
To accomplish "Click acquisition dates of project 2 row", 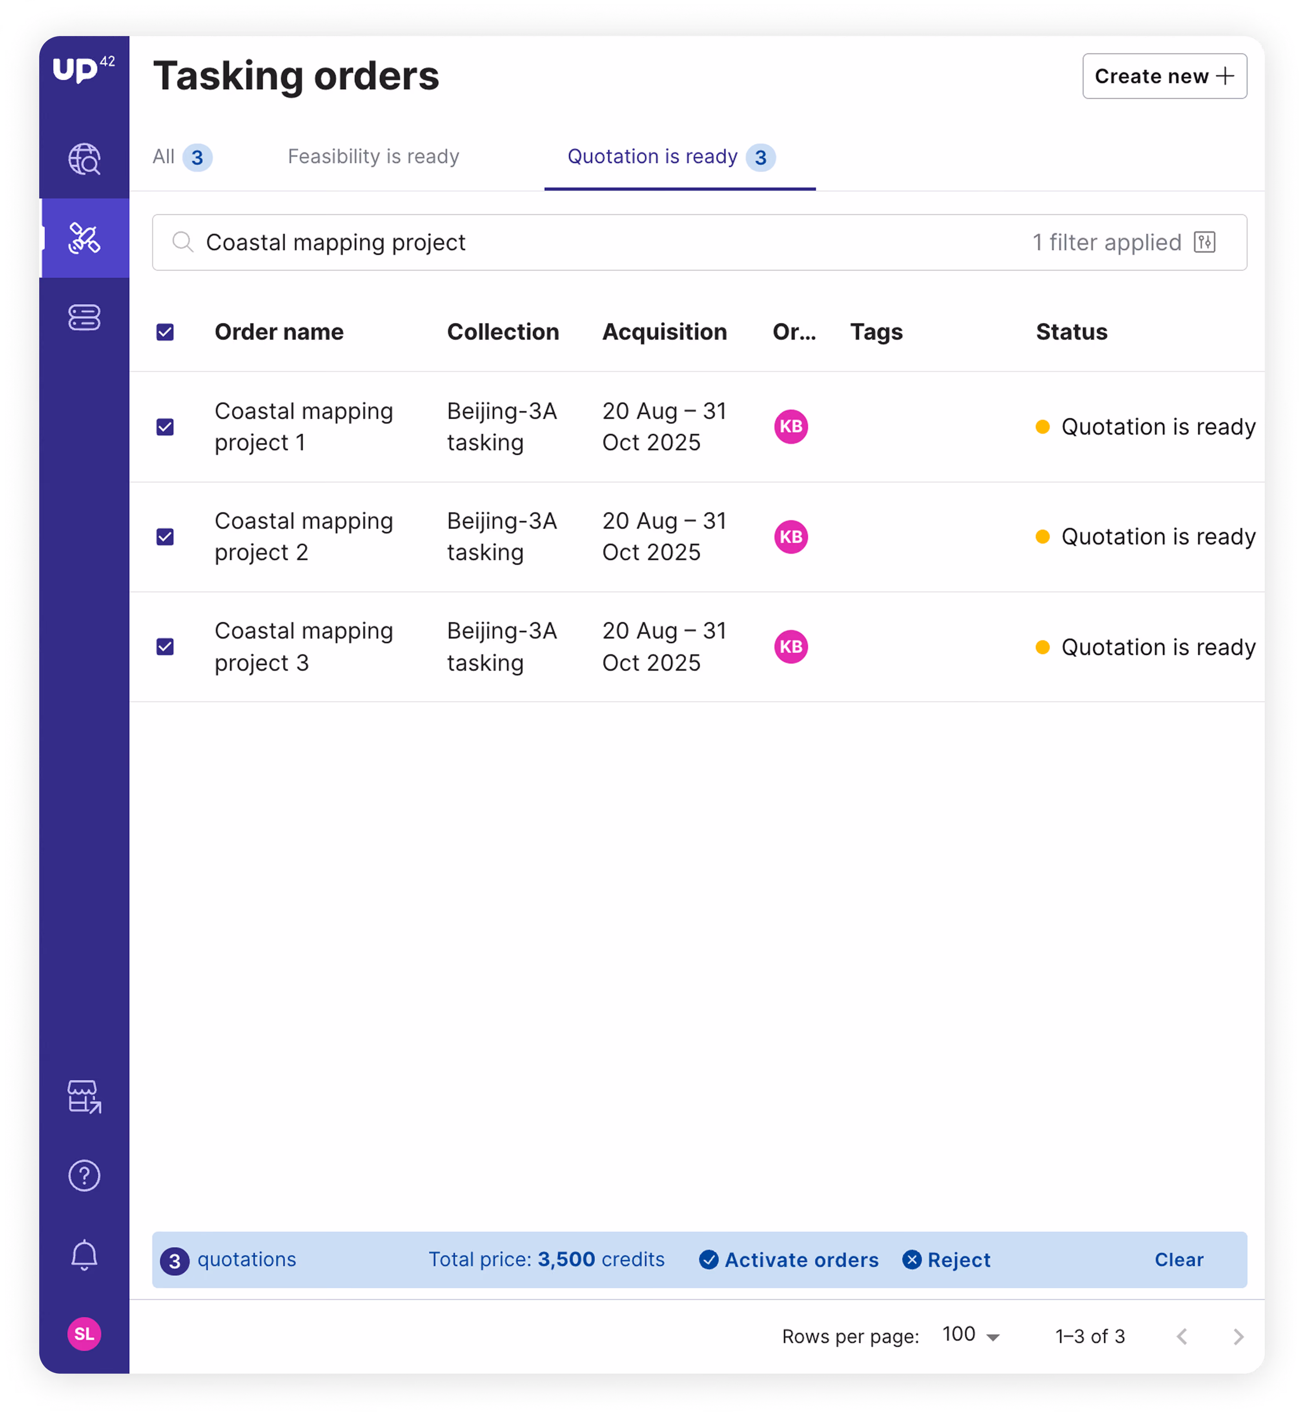I will point(665,537).
